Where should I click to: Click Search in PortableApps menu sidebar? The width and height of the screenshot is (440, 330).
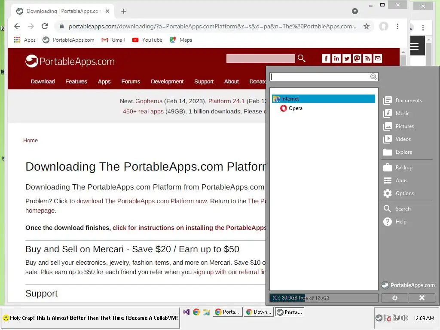397,209
